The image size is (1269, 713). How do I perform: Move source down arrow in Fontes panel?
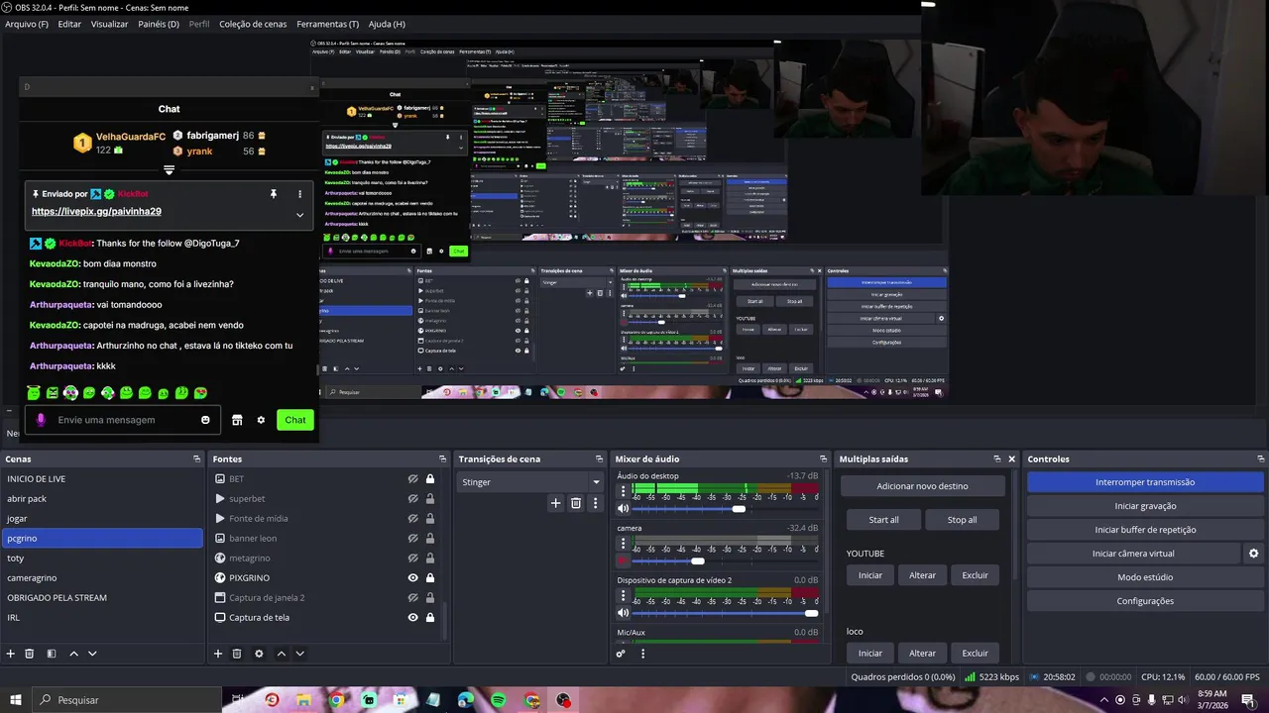click(299, 654)
